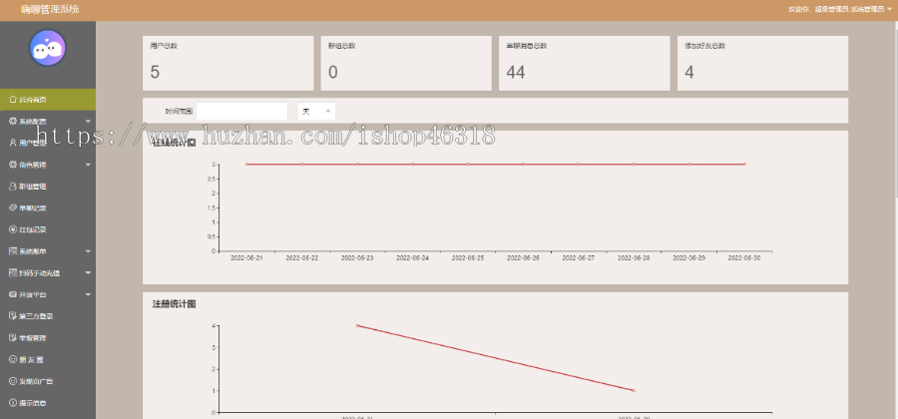Click the 注册统计图 data point at value 4
898x419 pixels.
point(357,325)
